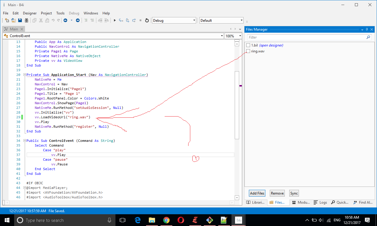Click the open designer link
Screen dimensions: 377x226
pyautogui.click(x=271, y=45)
